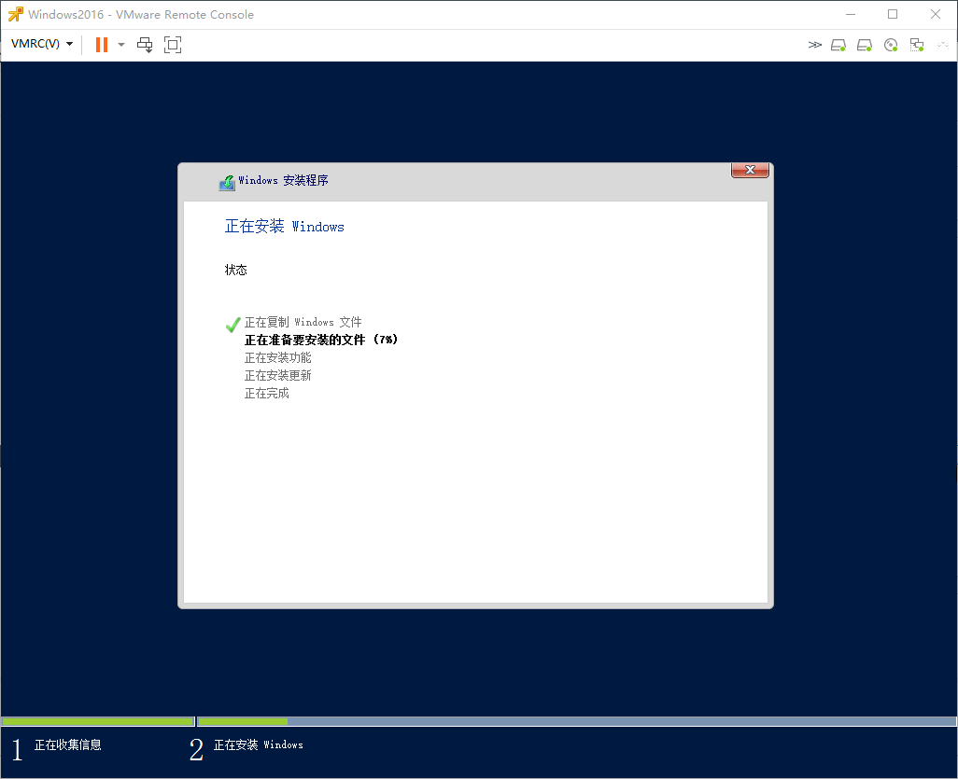Open the CD/DVD drive device icon

[891, 45]
